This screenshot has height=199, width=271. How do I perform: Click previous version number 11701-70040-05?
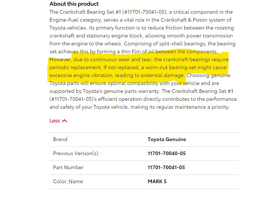pyautogui.click(x=167, y=153)
